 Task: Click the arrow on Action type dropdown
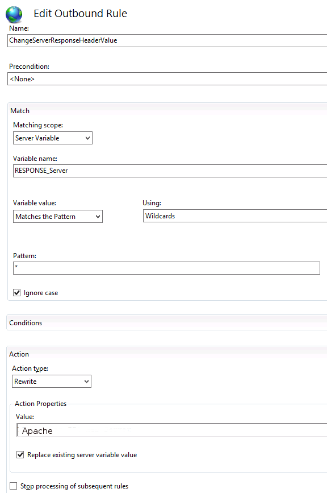click(x=87, y=382)
